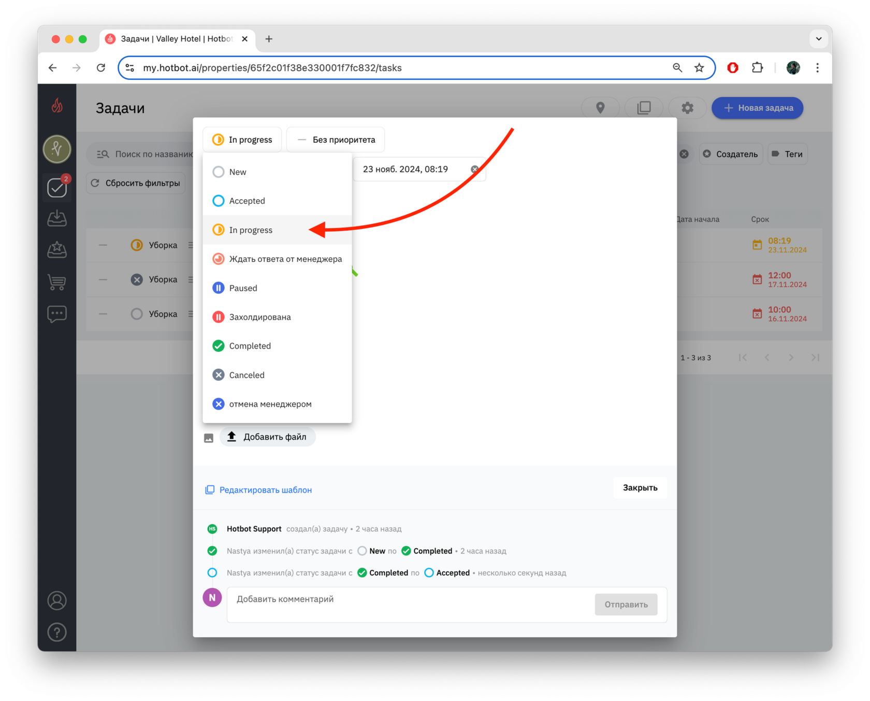Click the zoom magnifier icon in address bar

pyautogui.click(x=677, y=68)
